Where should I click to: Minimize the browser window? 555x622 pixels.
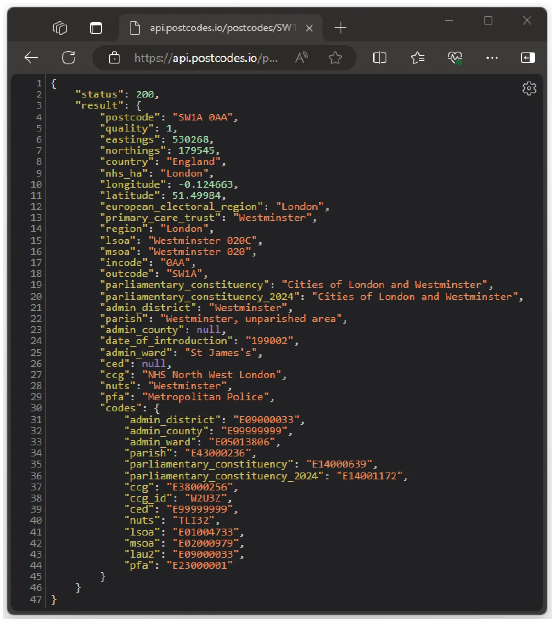pos(449,20)
